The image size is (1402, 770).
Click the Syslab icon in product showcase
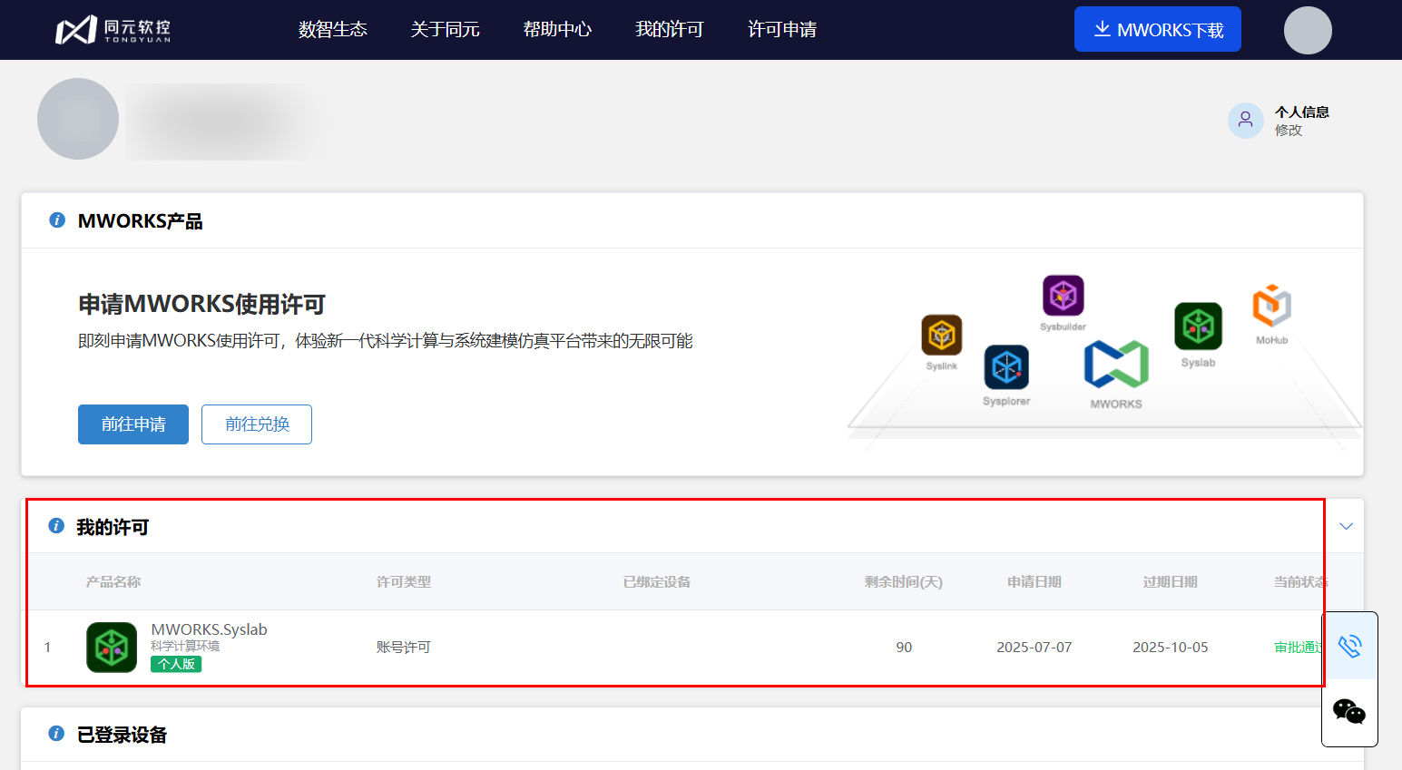tap(1198, 327)
